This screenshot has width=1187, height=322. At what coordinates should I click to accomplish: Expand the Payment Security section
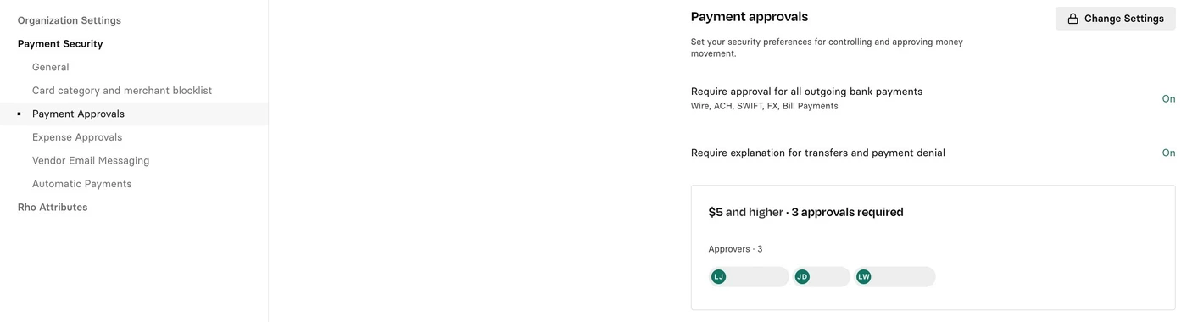[x=60, y=44]
